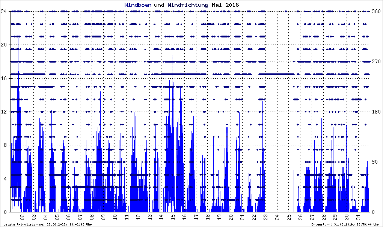Select day 23 on the x-axis
The image size is (383, 227).
click(x=265, y=217)
